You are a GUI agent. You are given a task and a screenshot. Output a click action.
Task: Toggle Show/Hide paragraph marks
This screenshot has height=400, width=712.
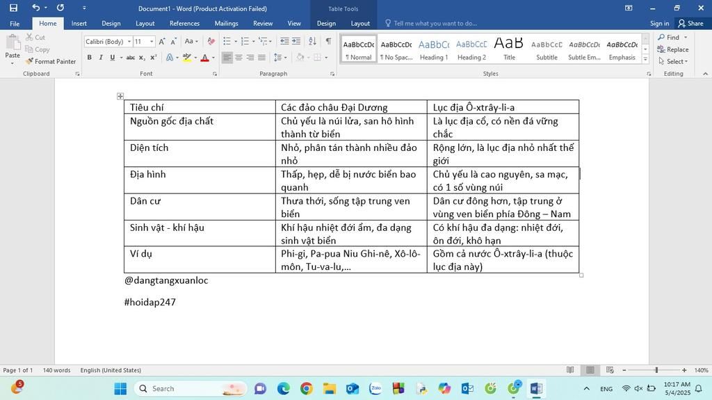point(328,42)
